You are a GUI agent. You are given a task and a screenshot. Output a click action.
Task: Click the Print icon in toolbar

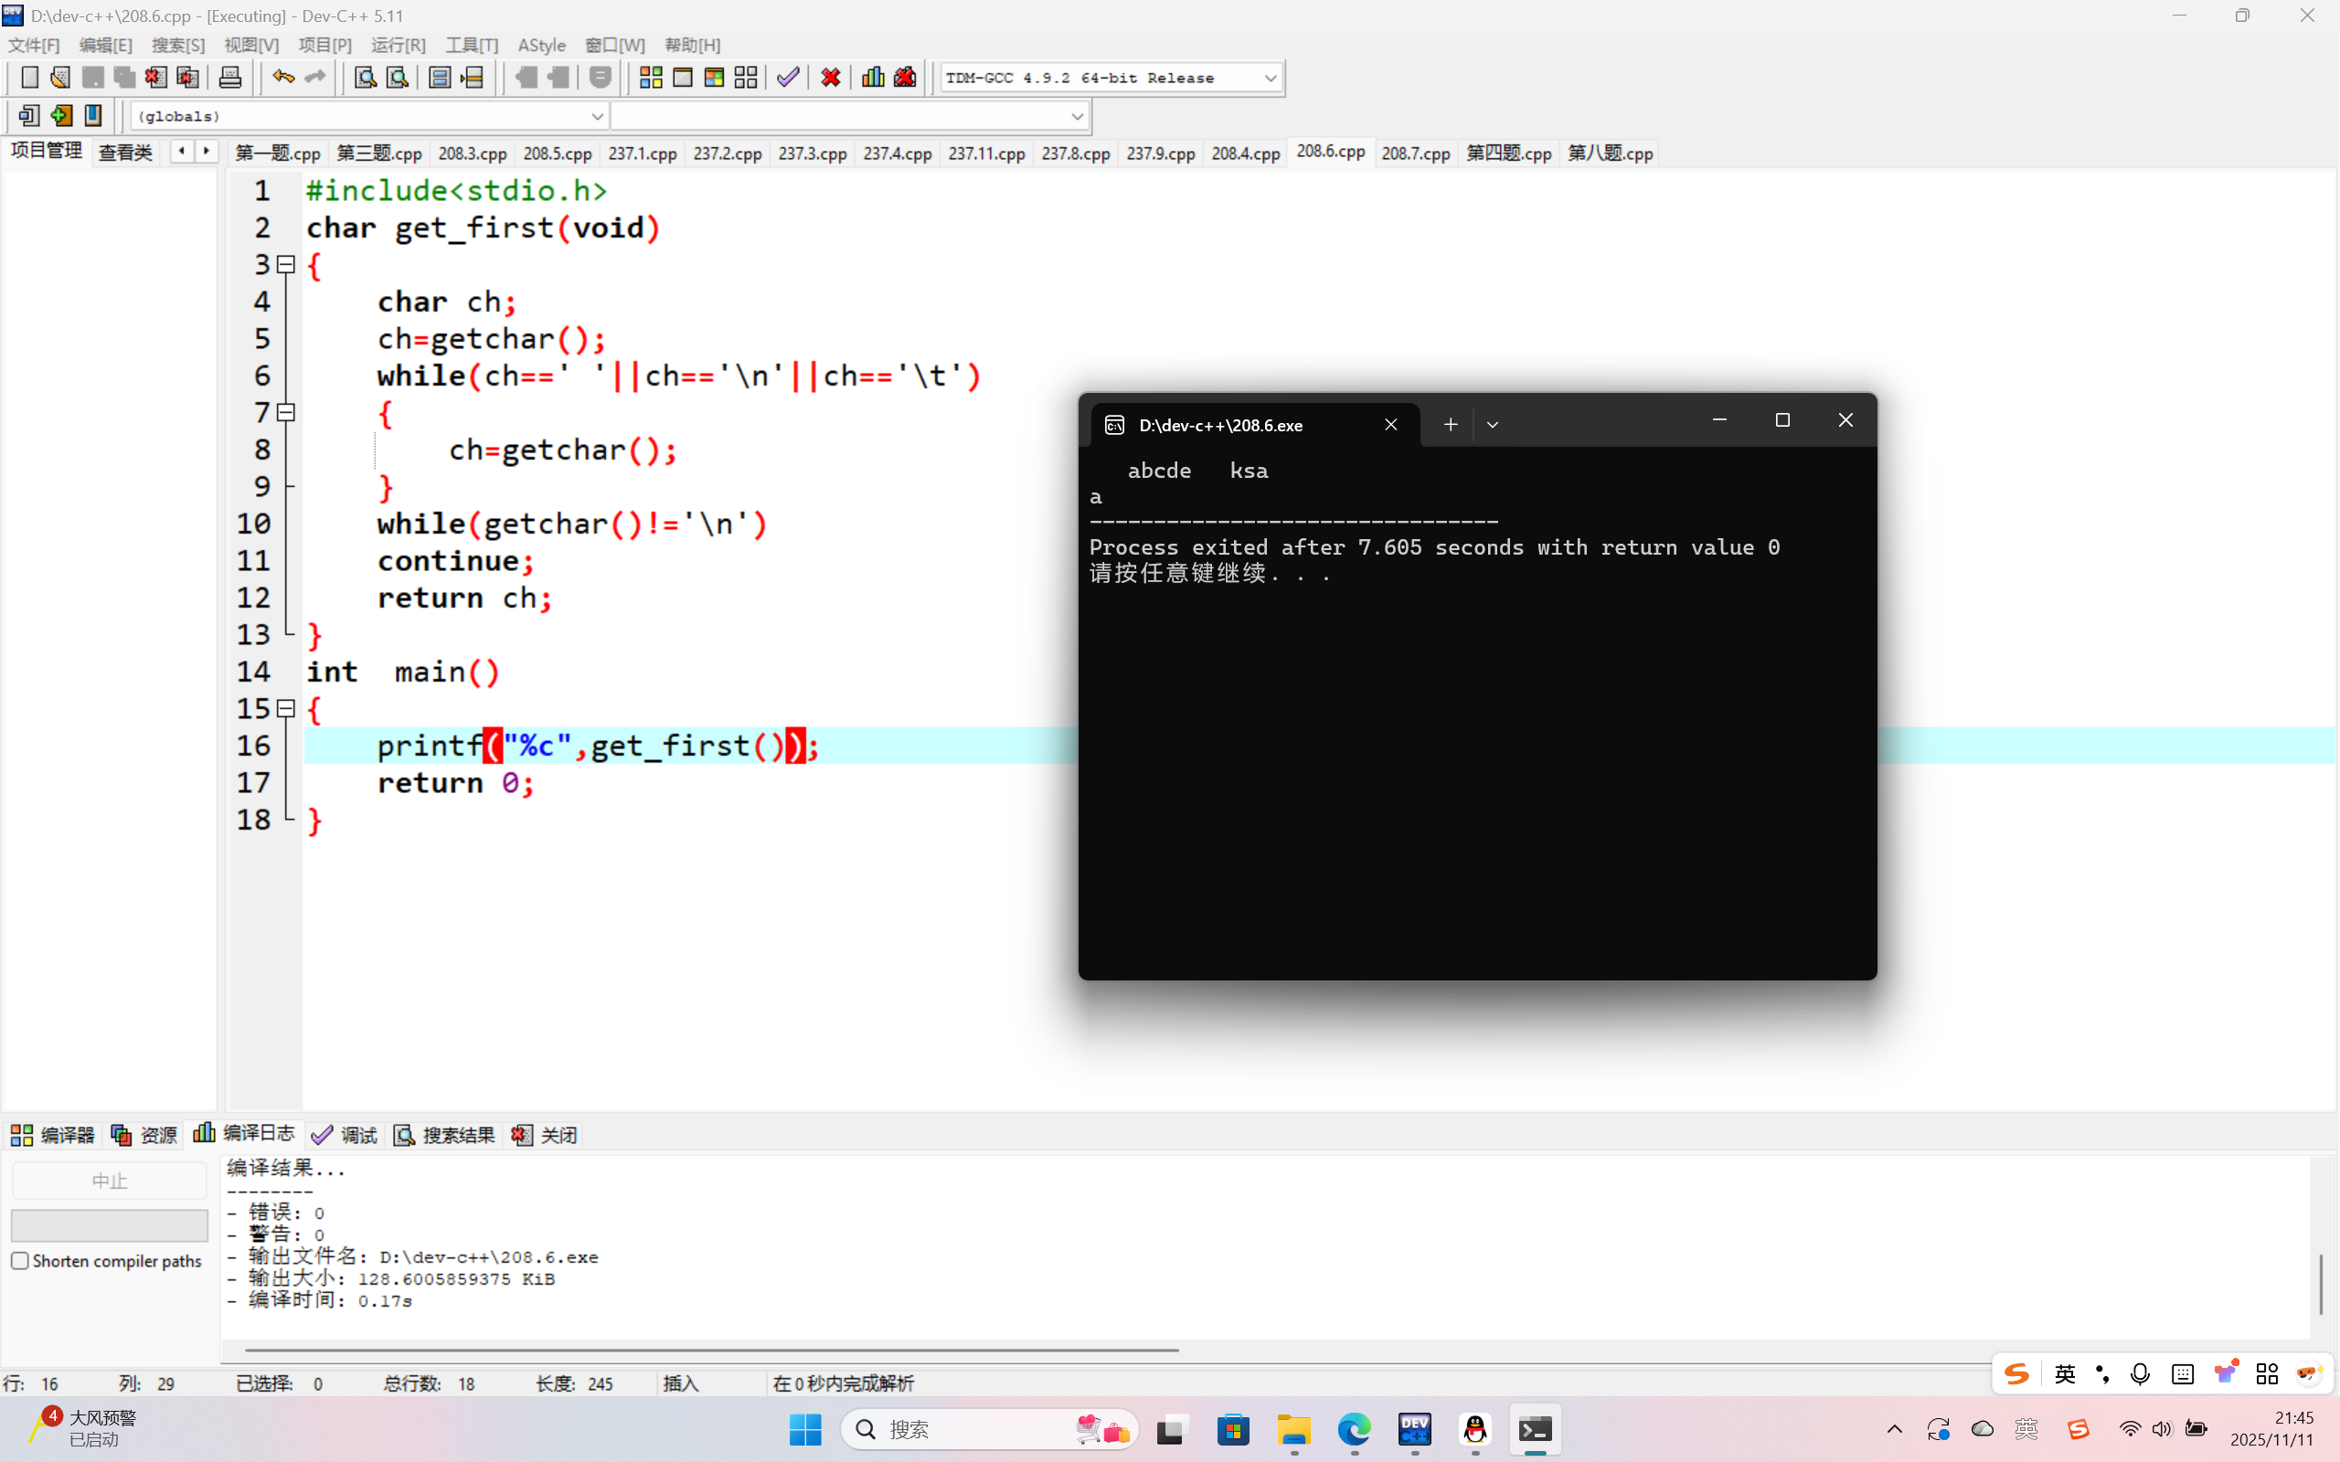pyautogui.click(x=230, y=78)
